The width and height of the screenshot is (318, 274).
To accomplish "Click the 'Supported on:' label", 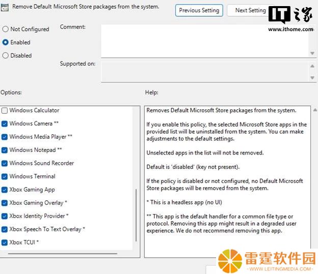I will tap(77, 64).
